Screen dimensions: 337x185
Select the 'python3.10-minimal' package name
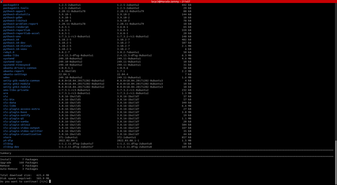[17, 46]
